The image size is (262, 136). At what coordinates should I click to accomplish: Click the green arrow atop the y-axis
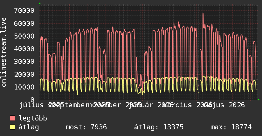[x=40, y=3]
